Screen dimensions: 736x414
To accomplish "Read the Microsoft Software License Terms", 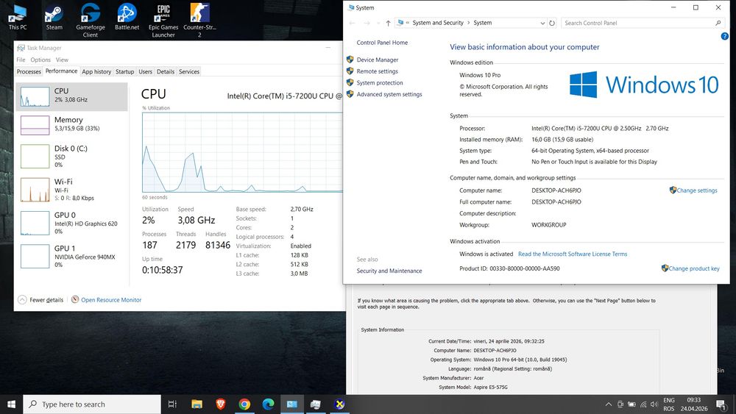I will point(573,254).
